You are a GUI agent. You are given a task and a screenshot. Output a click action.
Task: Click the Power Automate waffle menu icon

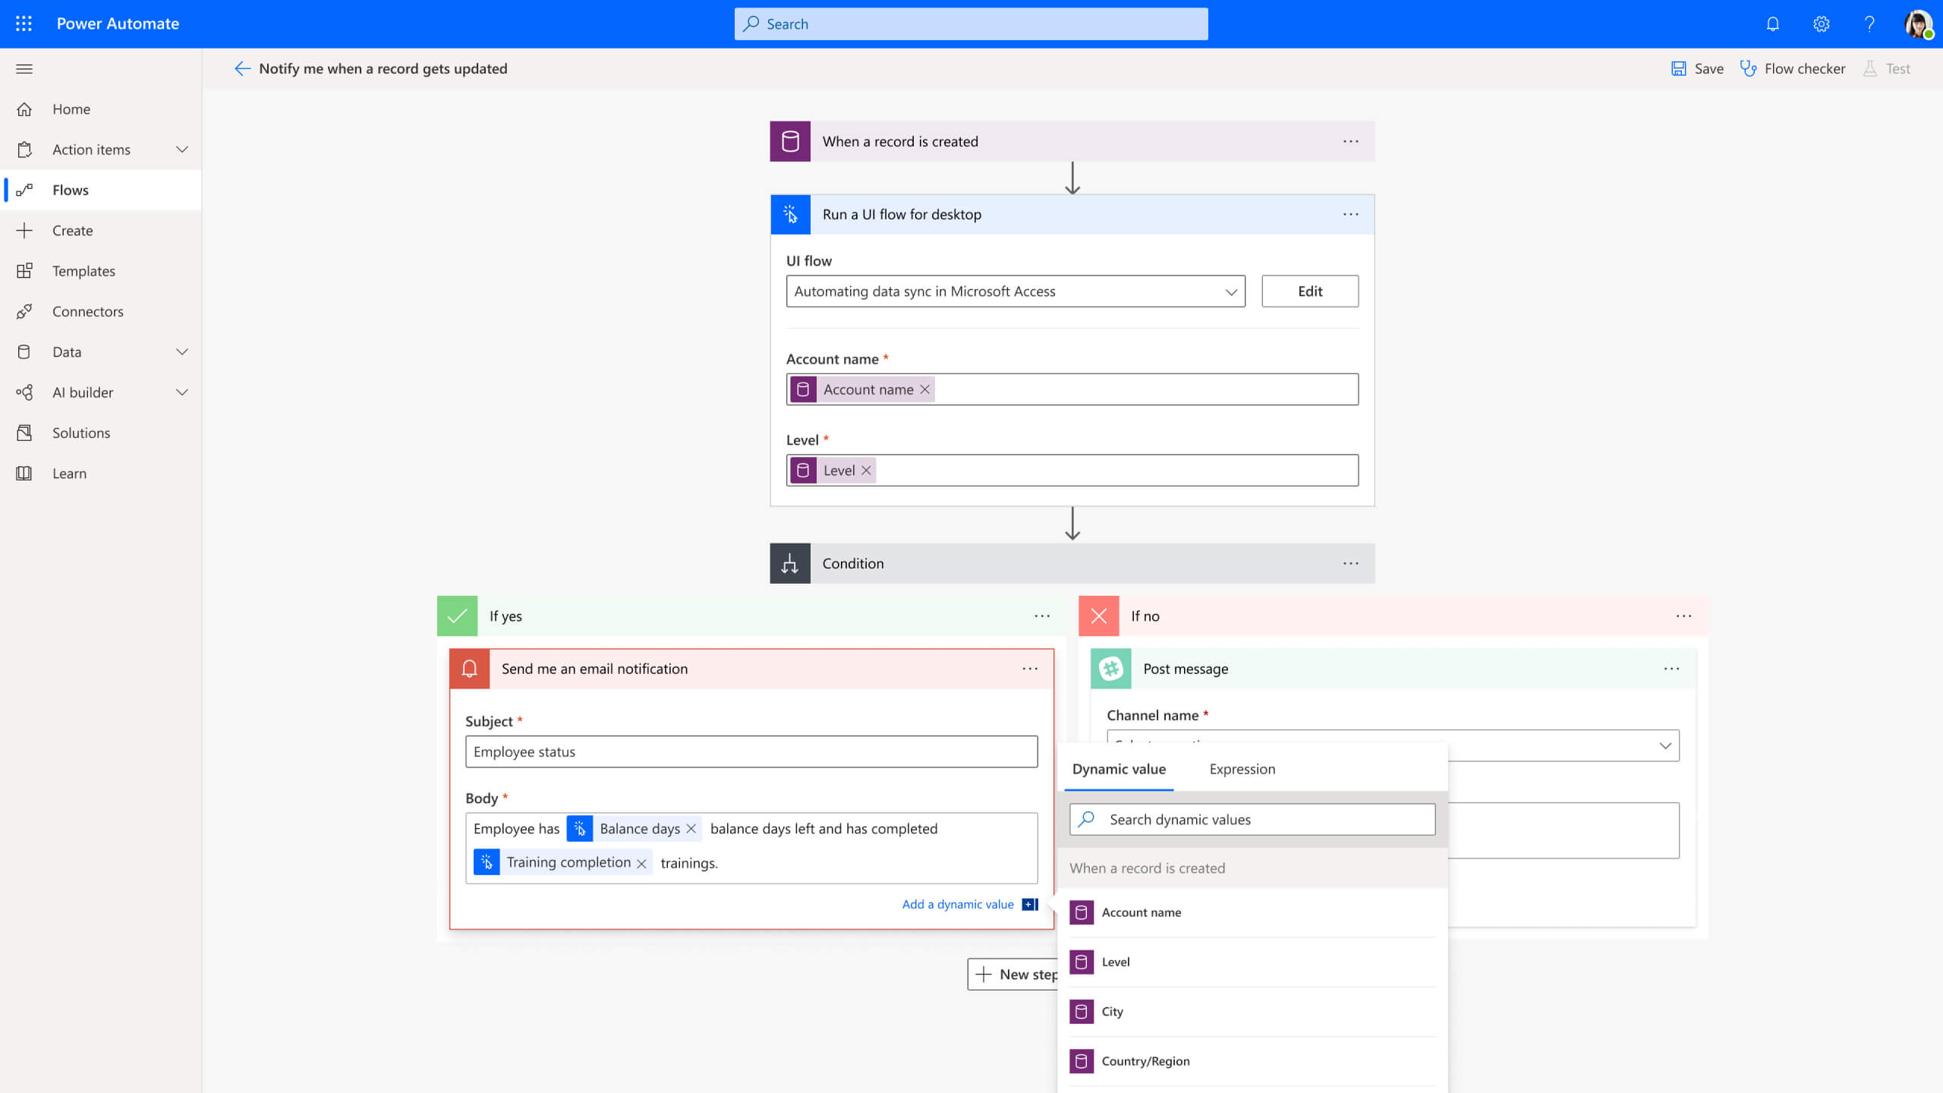coord(24,23)
